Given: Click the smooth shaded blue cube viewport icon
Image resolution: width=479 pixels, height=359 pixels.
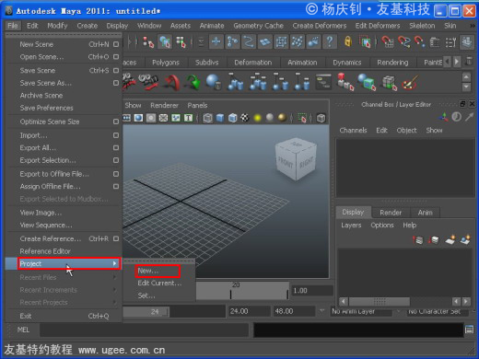Looking at the screenshot, I should pyautogui.click(x=220, y=118).
